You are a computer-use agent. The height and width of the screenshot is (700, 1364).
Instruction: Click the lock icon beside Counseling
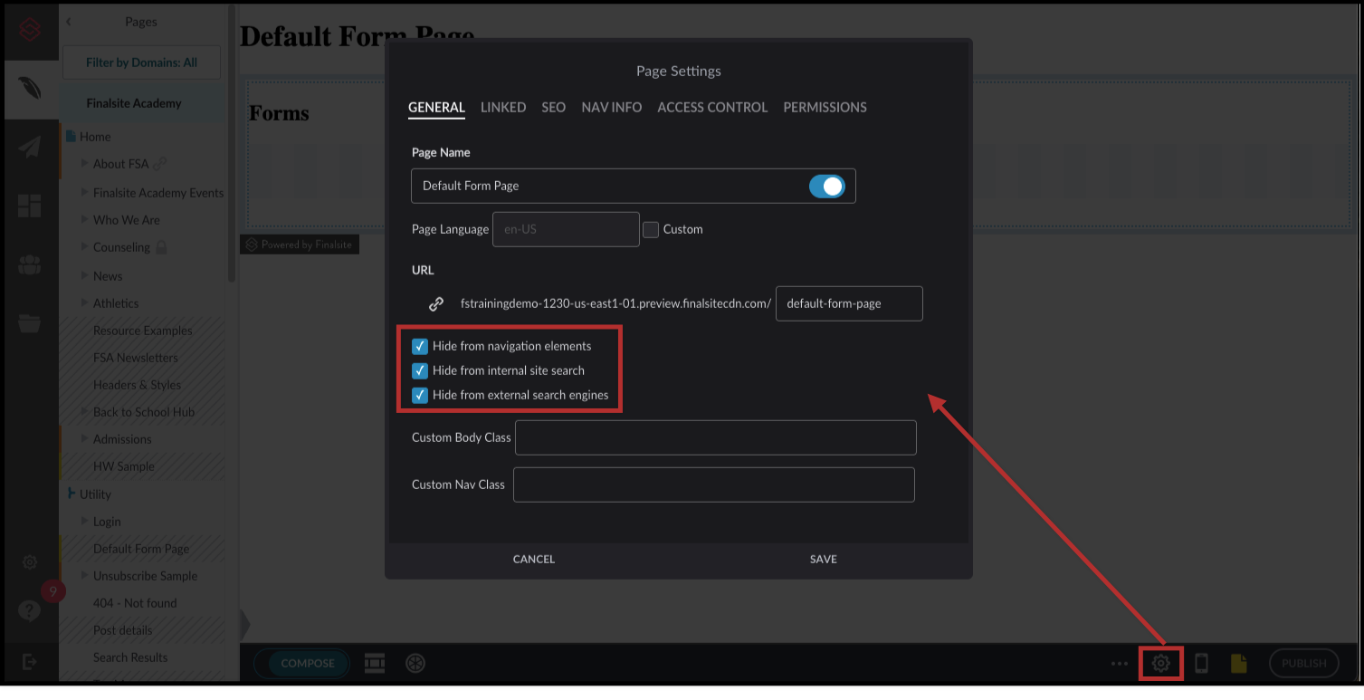coord(161,246)
